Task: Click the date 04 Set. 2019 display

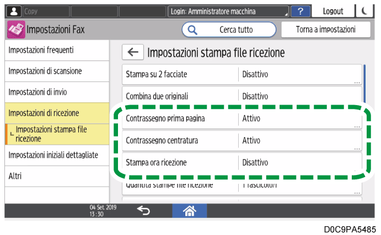Action: [103, 207]
